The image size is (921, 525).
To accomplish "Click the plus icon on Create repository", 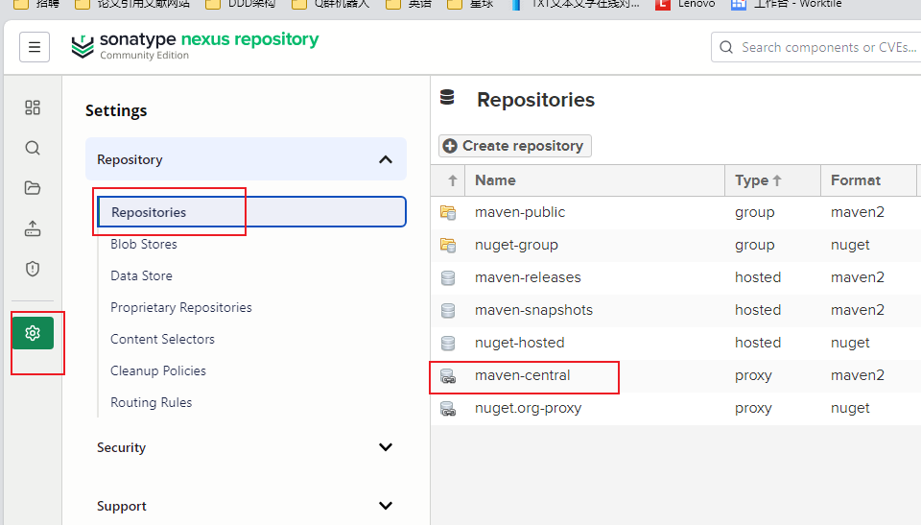I will pos(450,146).
